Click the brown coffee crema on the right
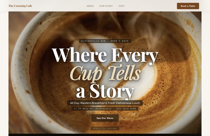Viewport: 210px width, 136px height. (177, 80)
